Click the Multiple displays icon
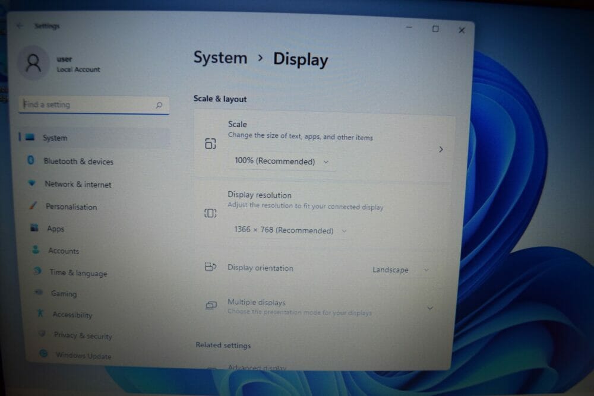 [211, 305]
